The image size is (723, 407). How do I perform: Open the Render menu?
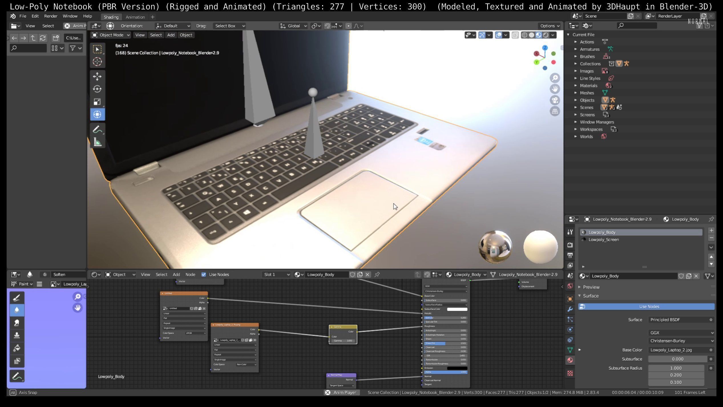[51, 16]
